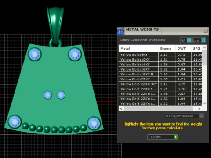Select the pendant bail loop
The image size is (211, 158).
(55, 25)
